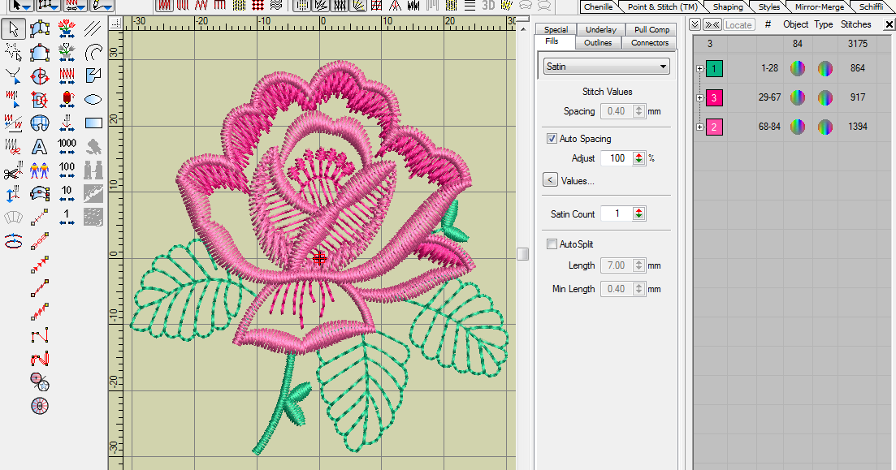Viewport: 896px width, 470px height.
Task: Click the Satin Count spinner arrows
Action: [x=638, y=213]
